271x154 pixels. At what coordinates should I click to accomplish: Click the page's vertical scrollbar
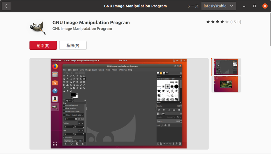pos(270,29)
